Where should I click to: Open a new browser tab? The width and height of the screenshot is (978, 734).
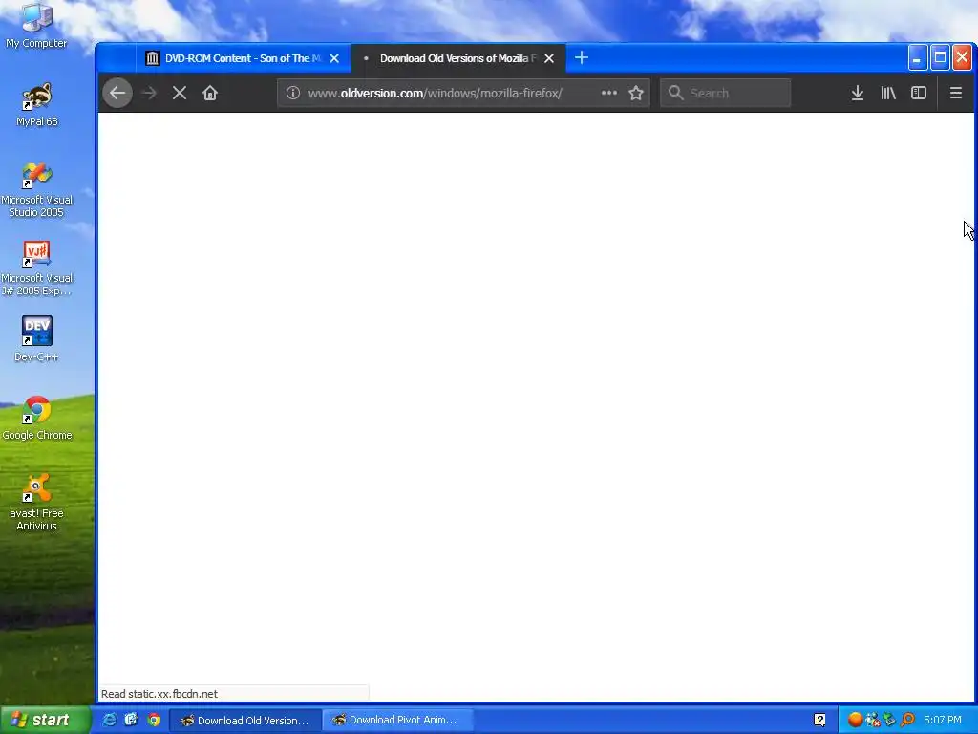pos(582,58)
